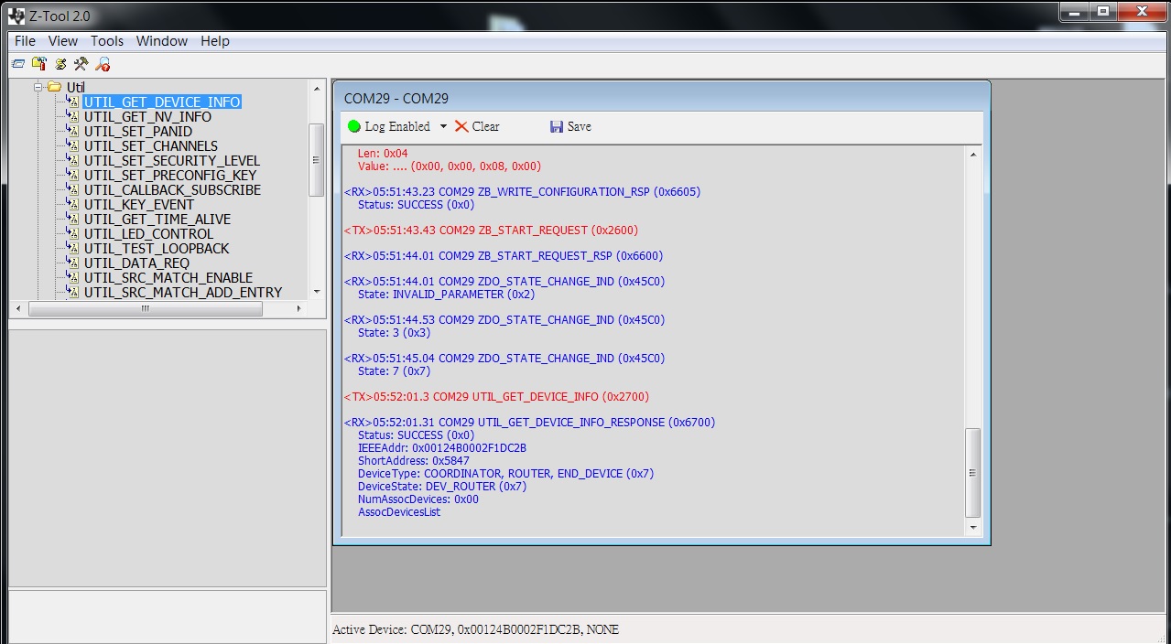The width and height of the screenshot is (1171, 644).
Task: Select UTIL_LED_CONTROL command
Action: [148, 233]
